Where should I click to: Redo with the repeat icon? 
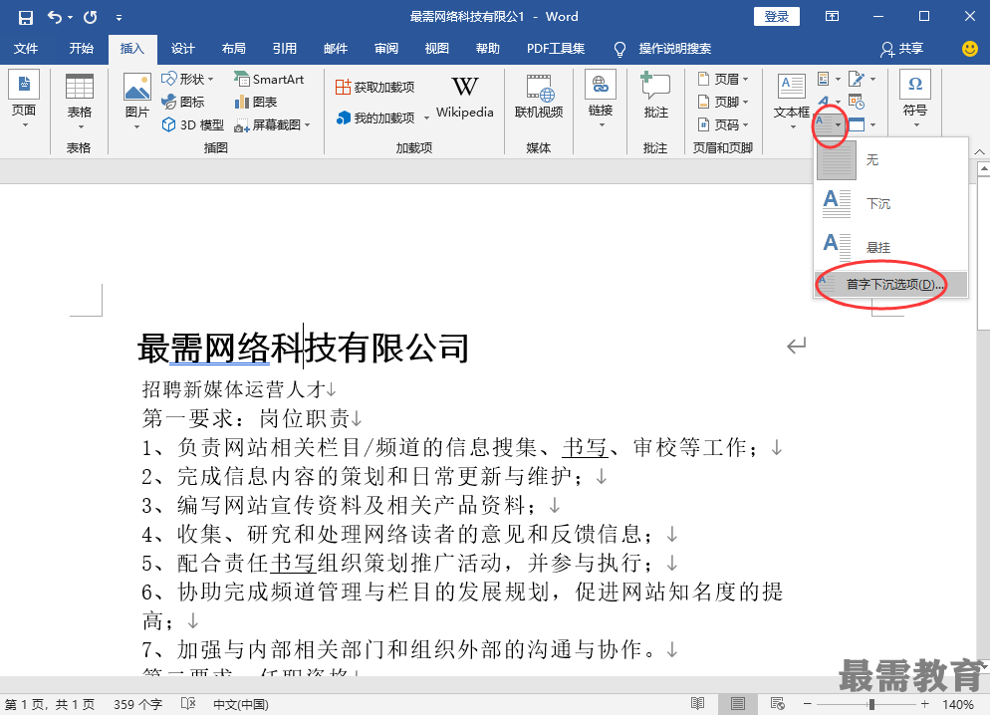click(91, 17)
